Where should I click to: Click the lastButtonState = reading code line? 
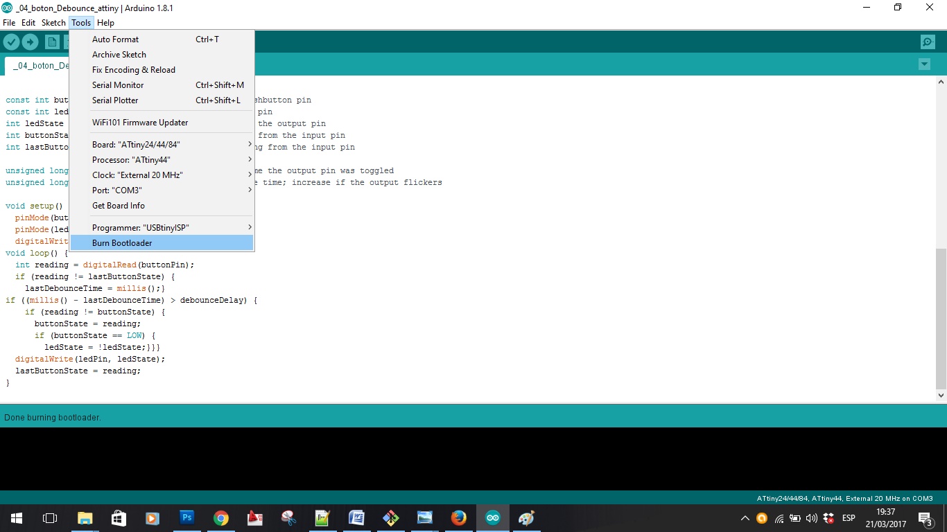pyautogui.click(x=78, y=371)
